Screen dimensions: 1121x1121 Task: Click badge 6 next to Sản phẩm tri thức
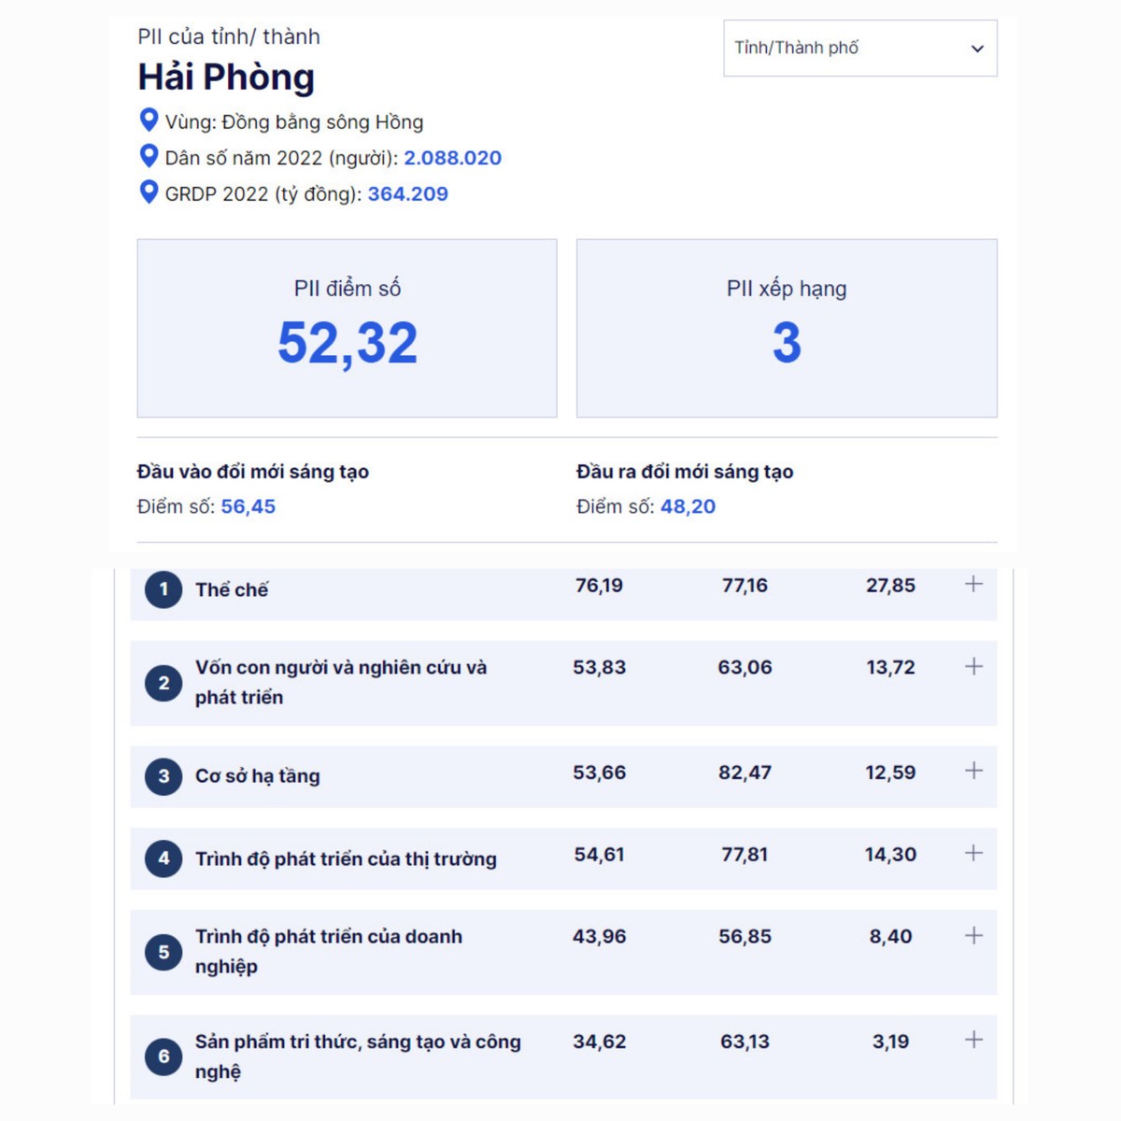click(x=163, y=1057)
